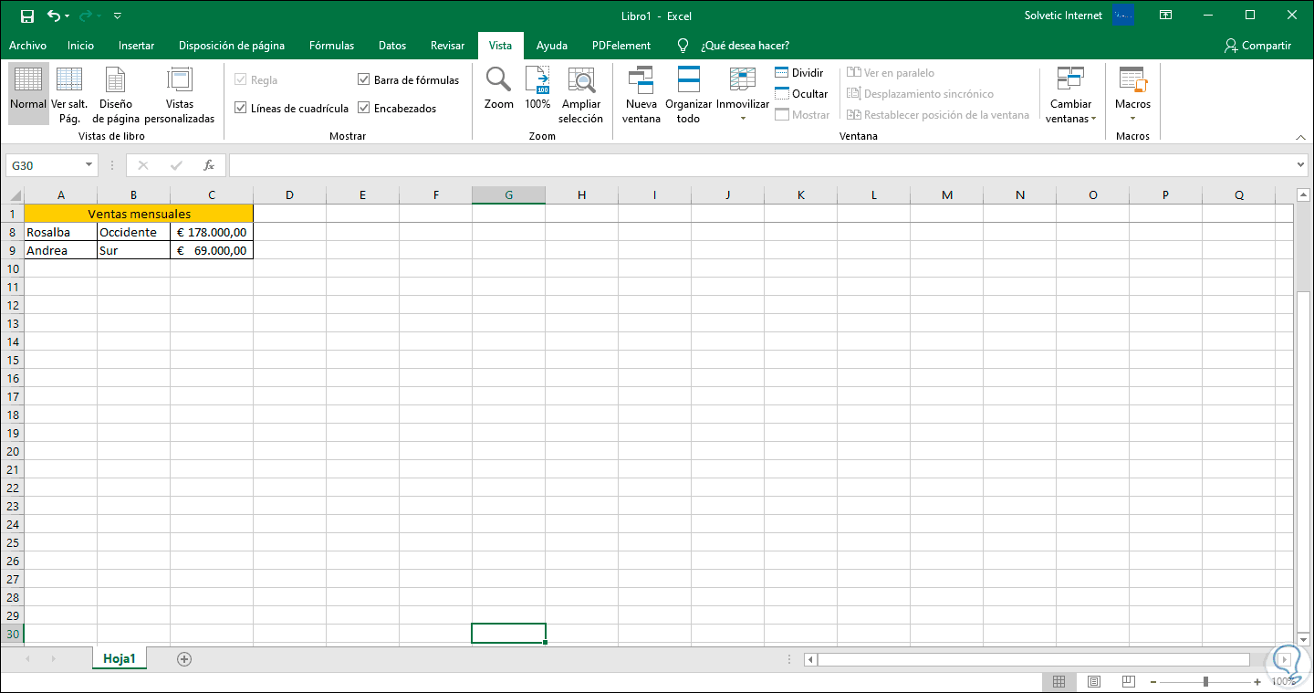This screenshot has width=1314, height=693.
Task: Undo the last action
Action: [54, 16]
